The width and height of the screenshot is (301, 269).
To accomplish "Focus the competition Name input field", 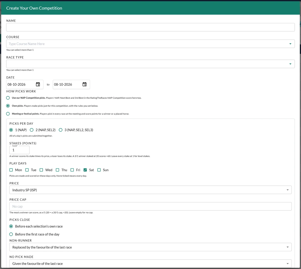I will point(150,27).
